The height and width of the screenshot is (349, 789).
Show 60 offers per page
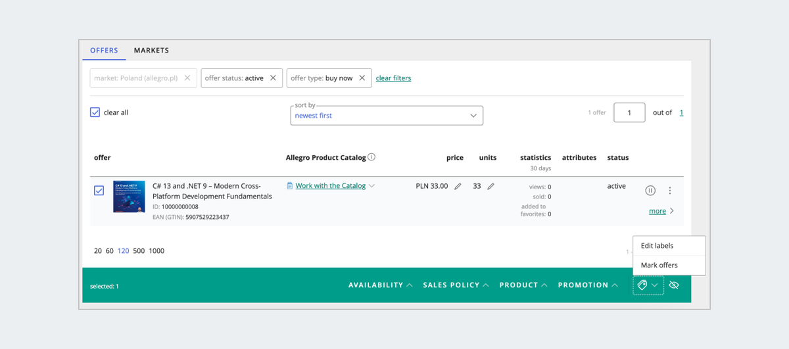point(110,251)
